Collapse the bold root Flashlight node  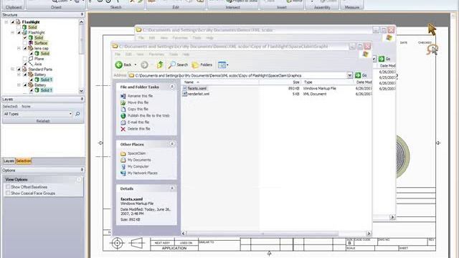(6, 22)
